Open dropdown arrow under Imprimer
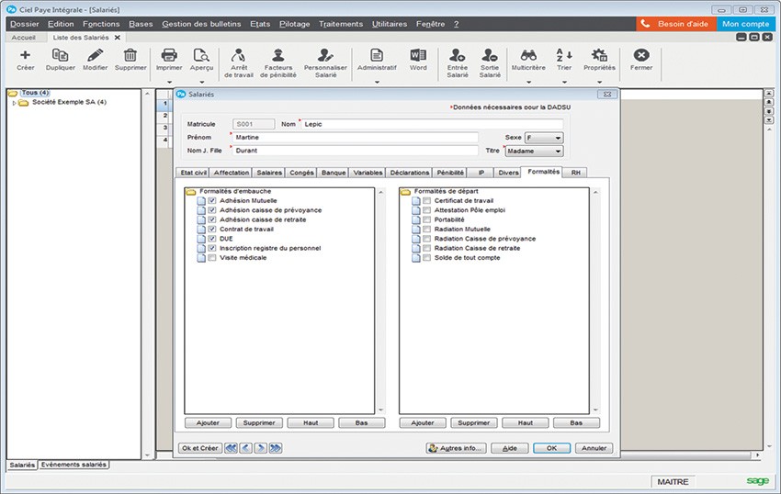Screen dimensions: 781x494 point(169,82)
